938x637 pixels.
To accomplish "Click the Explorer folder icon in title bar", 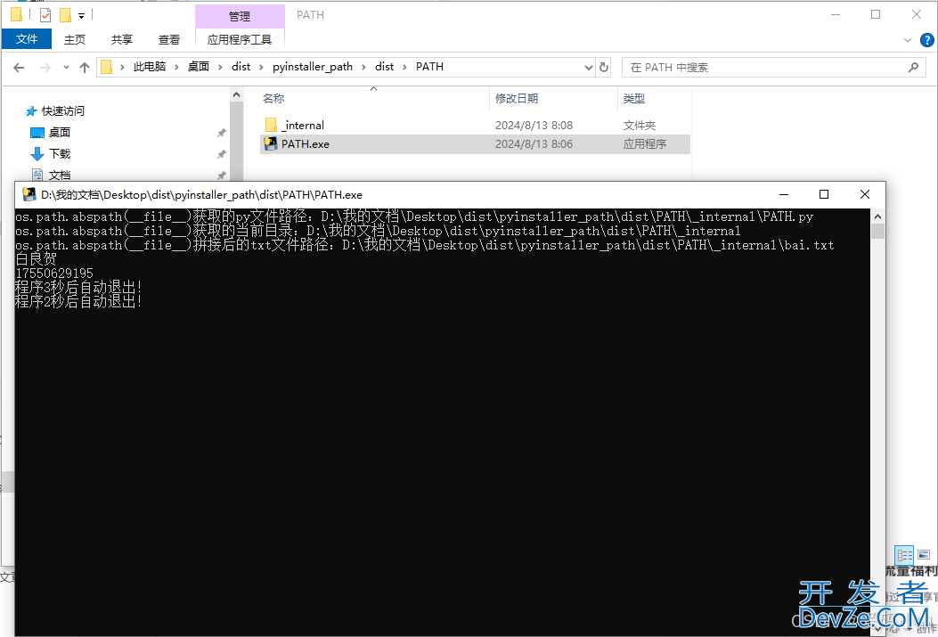I will pos(16,14).
